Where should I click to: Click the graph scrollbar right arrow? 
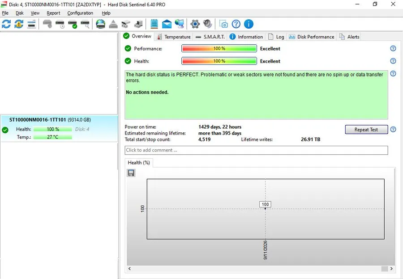tap(391, 269)
